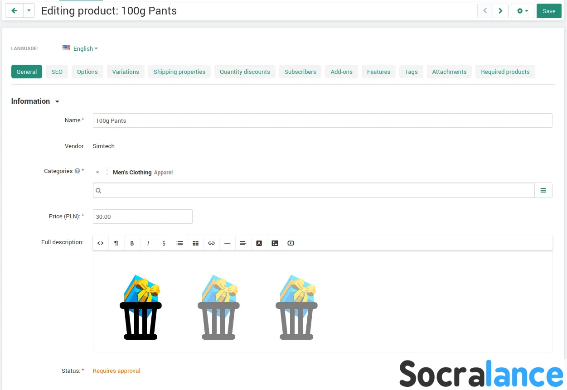The height and width of the screenshot is (390, 567).
Task: Open the text alignment options
Action: [x=243, y=243]
